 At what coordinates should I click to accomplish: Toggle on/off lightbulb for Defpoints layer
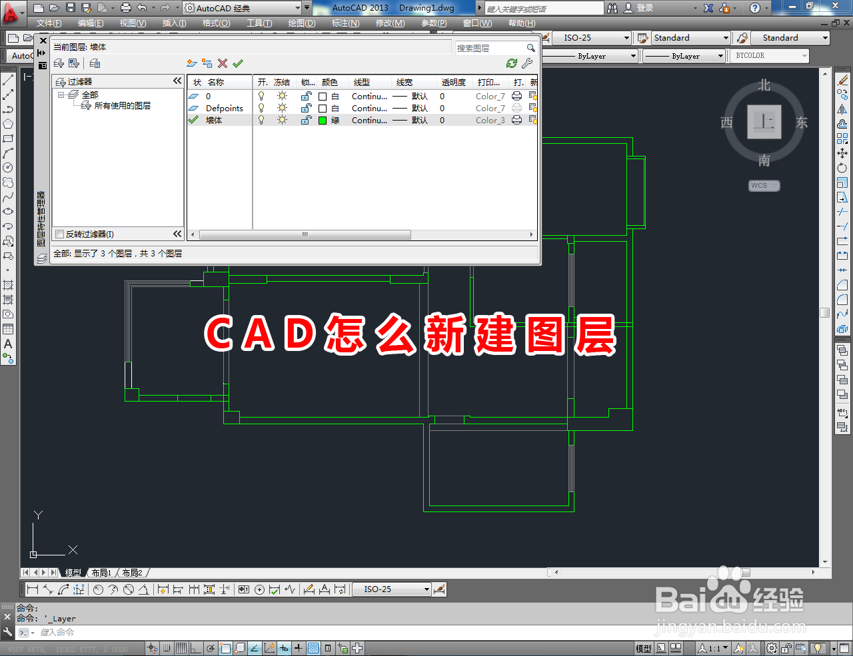tap(261, 109)
